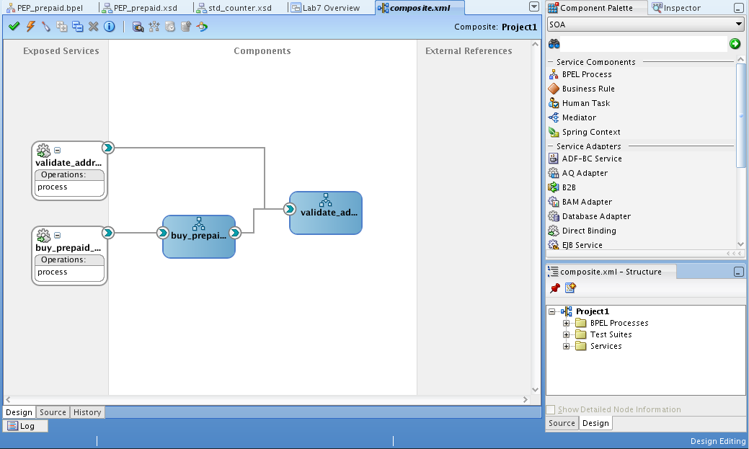Click the red pin icon in Structure
This screenshot has width=749, height=449.
(554, 288)
